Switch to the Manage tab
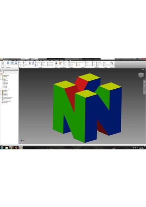The width and height of the screenshot is (146, 207). pos(37,60)
